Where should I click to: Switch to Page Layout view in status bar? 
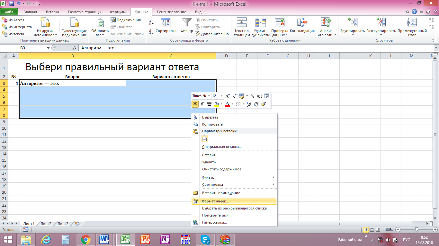click(372, 230)
